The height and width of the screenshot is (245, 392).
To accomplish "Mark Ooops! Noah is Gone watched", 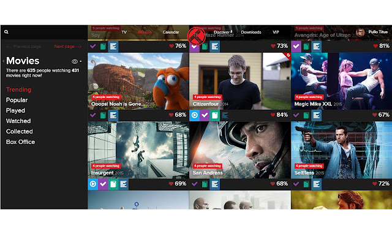I will point(92,115).
